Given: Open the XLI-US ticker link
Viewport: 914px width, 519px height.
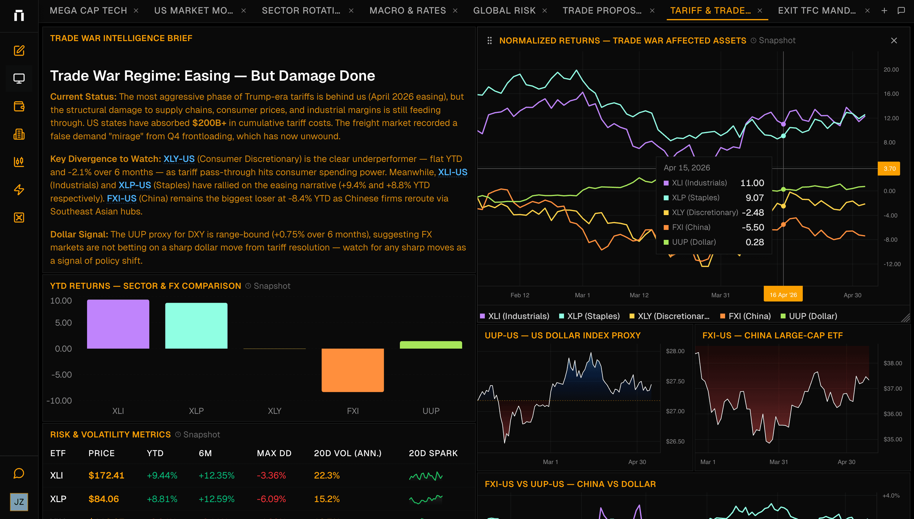Looking at the screenshot, I should [452, 172].
